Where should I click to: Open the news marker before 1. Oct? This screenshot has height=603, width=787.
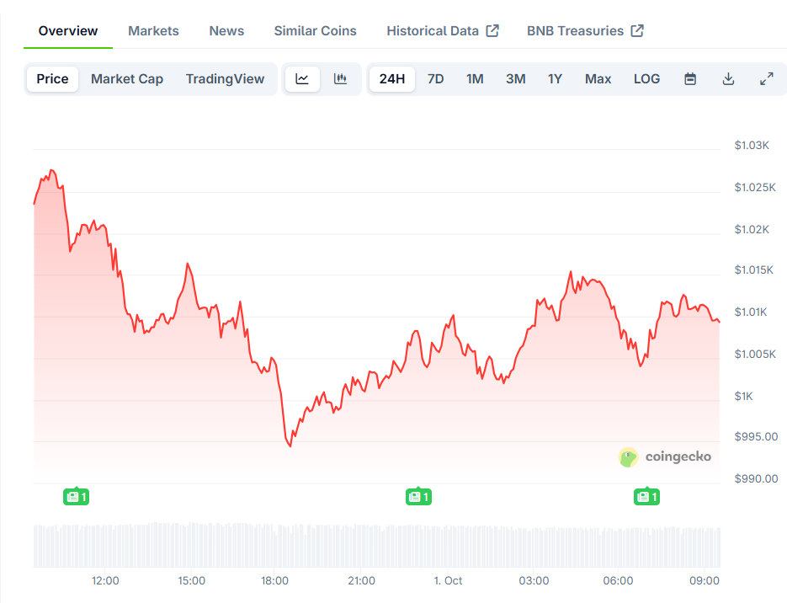(x=418, y=497)
